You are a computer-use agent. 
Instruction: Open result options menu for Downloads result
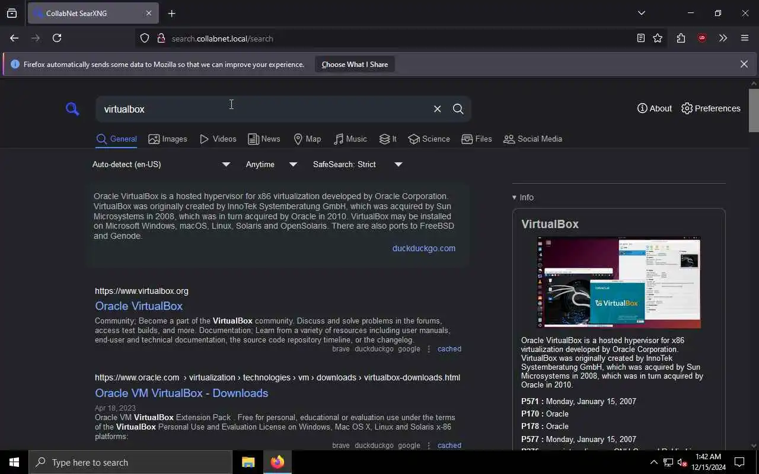pyautogui.click(x=429, y=446)
